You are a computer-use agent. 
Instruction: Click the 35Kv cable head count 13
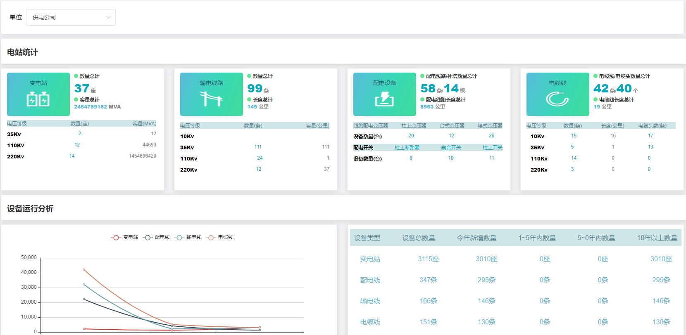coord(650,147)
